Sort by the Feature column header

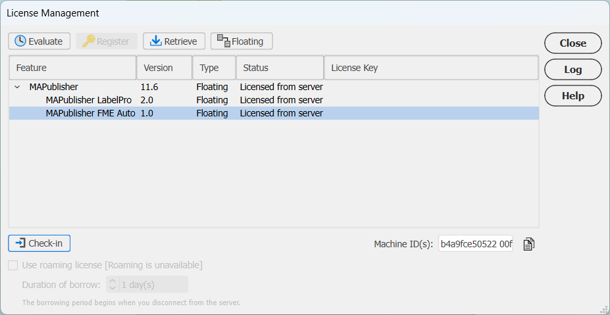click(x=73, y=68)
